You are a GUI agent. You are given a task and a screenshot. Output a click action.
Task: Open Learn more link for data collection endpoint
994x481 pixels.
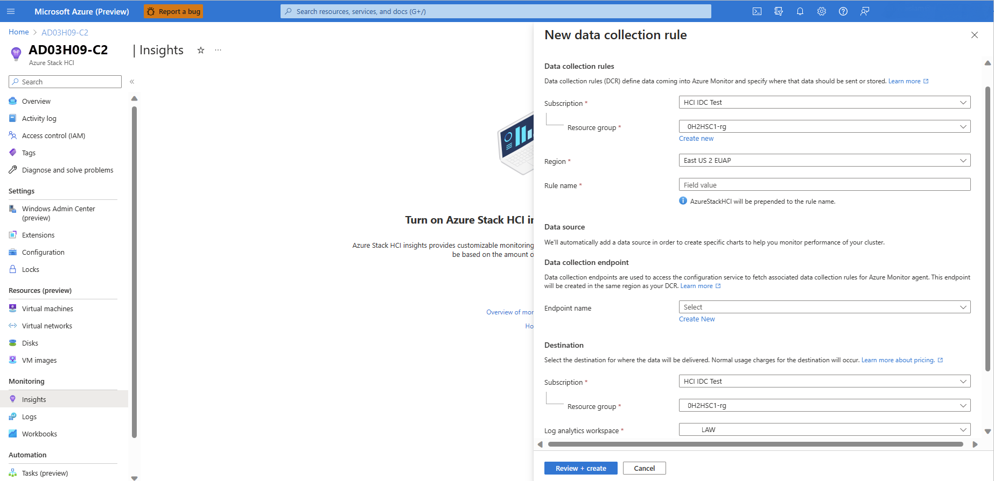[x=701, y=286]
